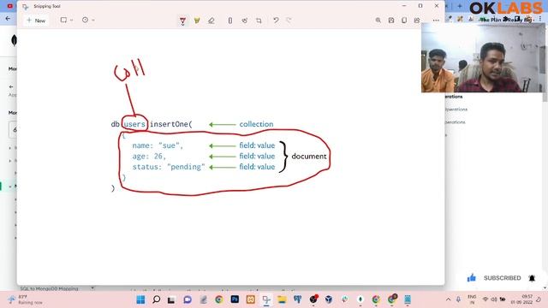Click the YouTube tab icon in browser
548x308 pixels.
click(x=9, y=6)
